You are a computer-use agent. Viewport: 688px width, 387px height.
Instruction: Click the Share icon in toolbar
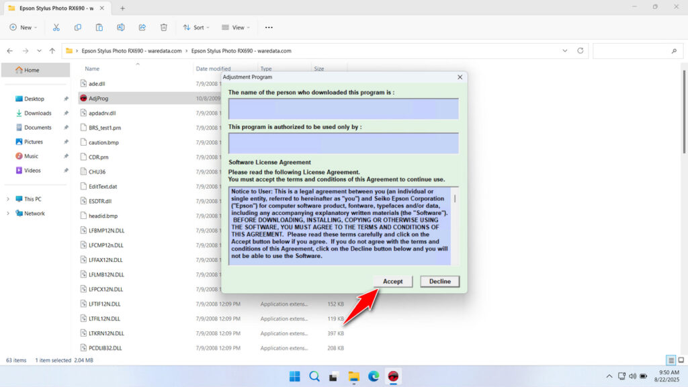[x=142, y=27]
